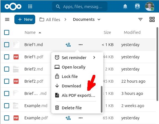Open the Example.md file name
Screen dimensions: 159x124
(x=36, y=106)
